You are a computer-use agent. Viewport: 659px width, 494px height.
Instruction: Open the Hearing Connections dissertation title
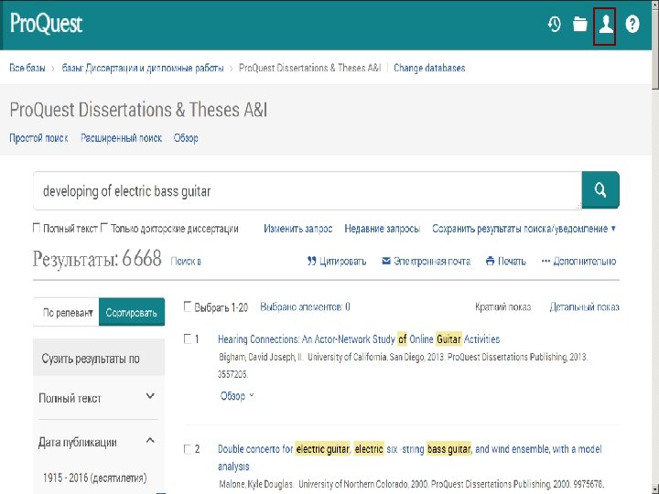point(359,339)
